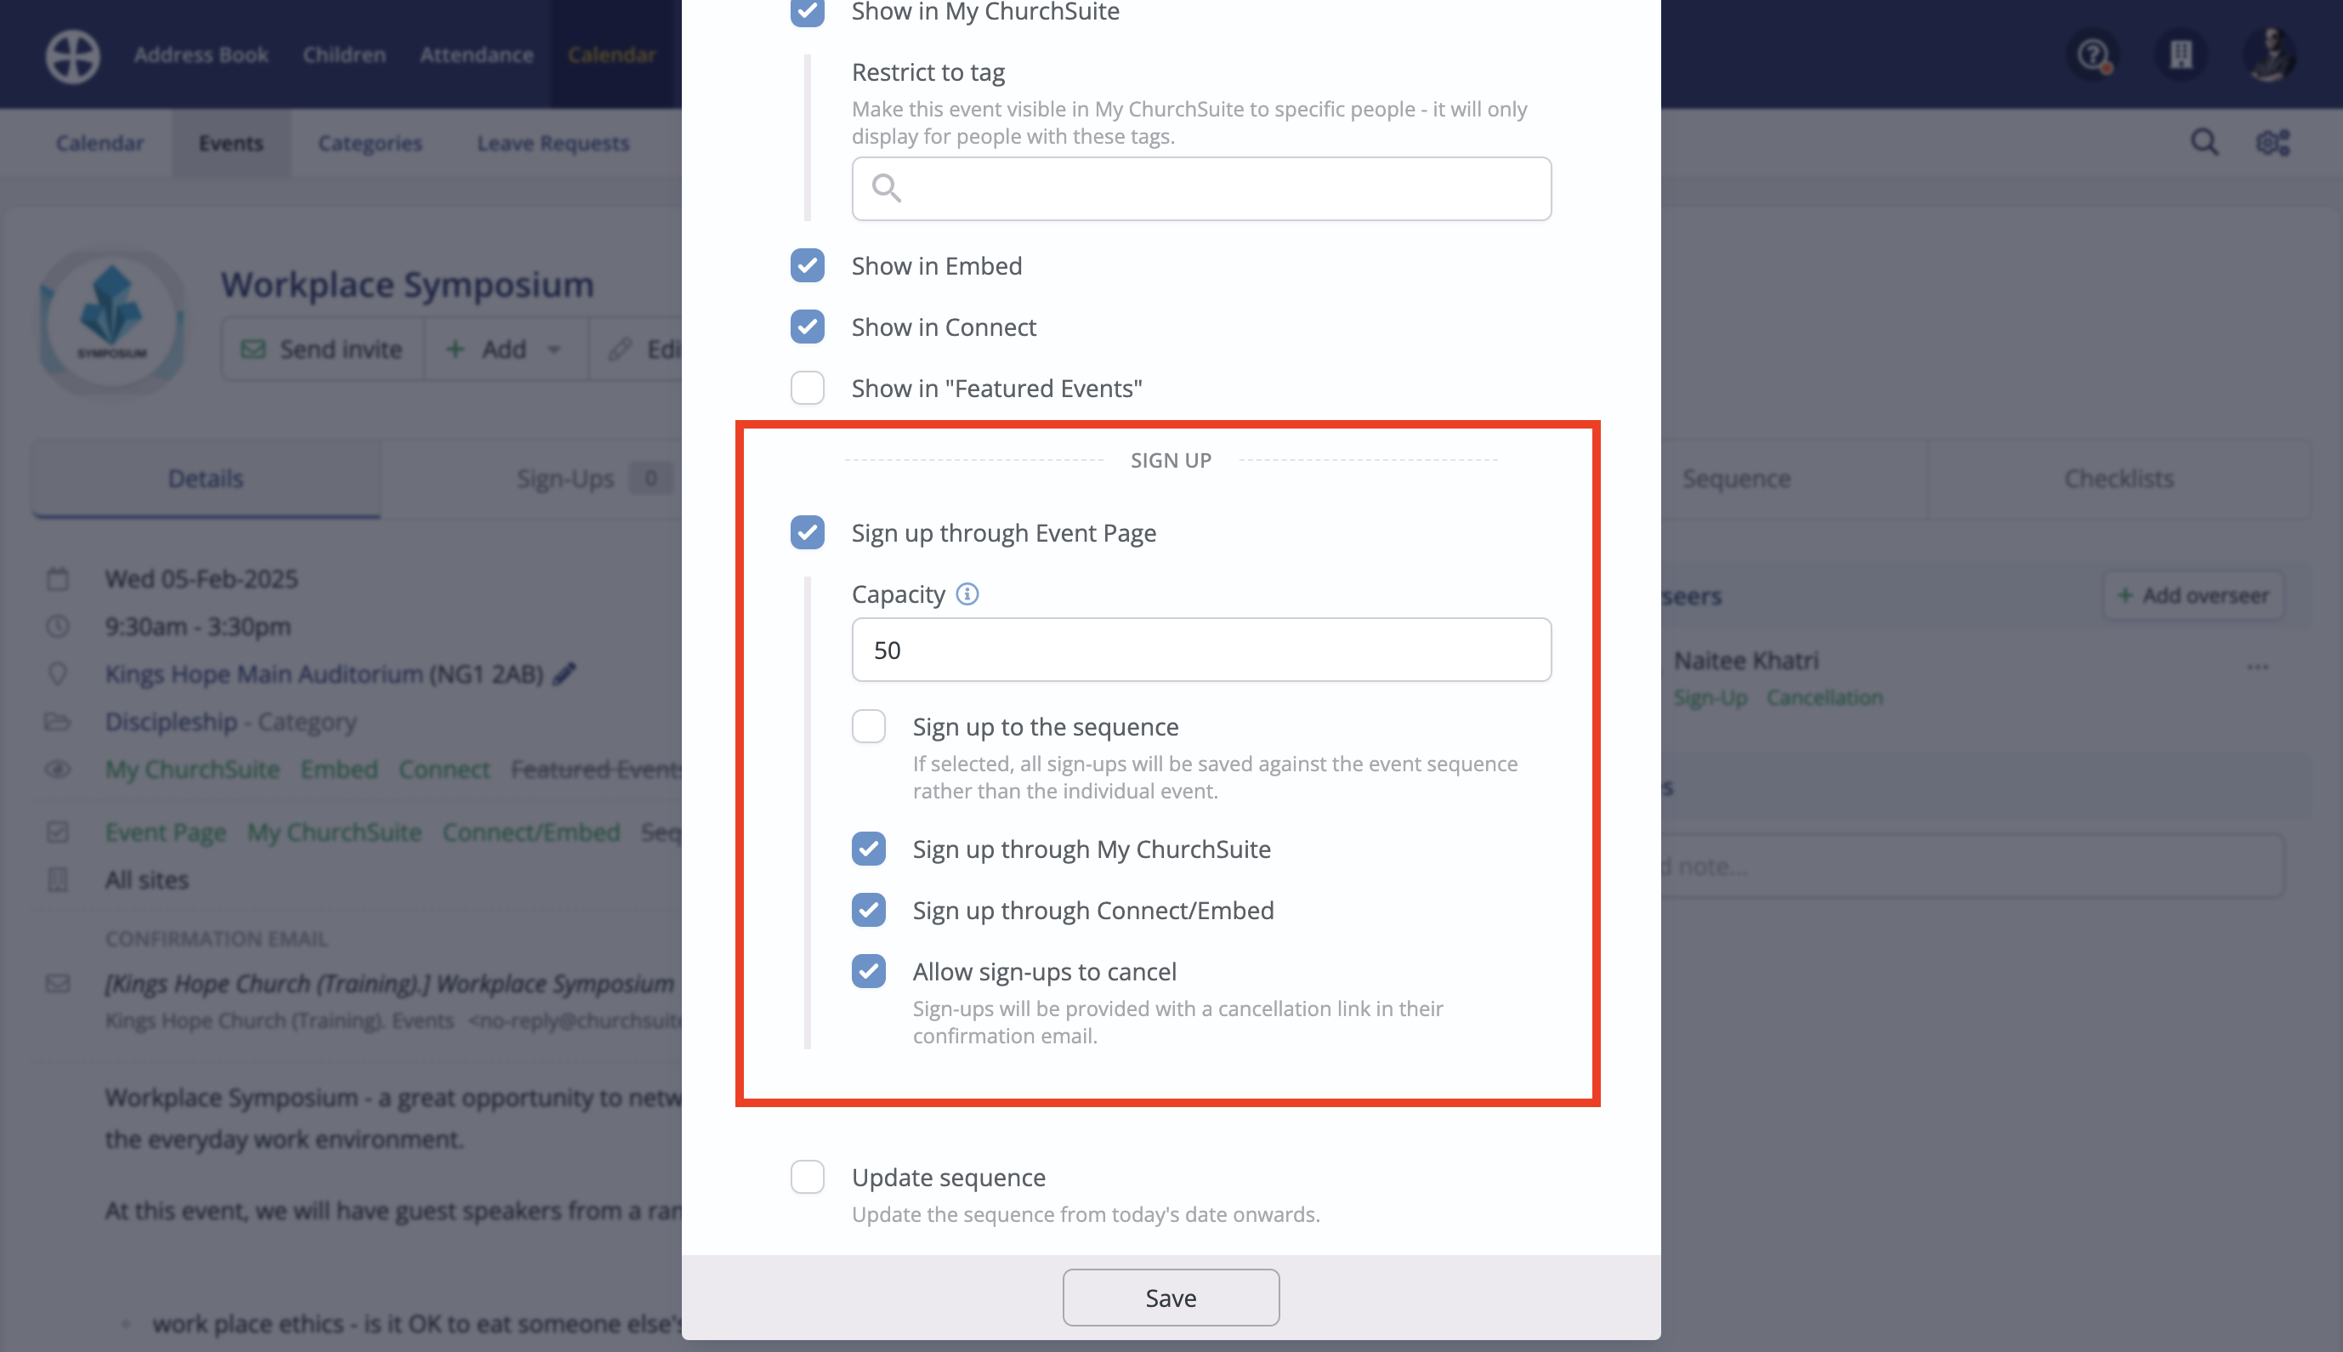Click the search magnifier in the sub-navigation
The height and width of the screenshot is (1352, 2343).
tap(2204, 142)
